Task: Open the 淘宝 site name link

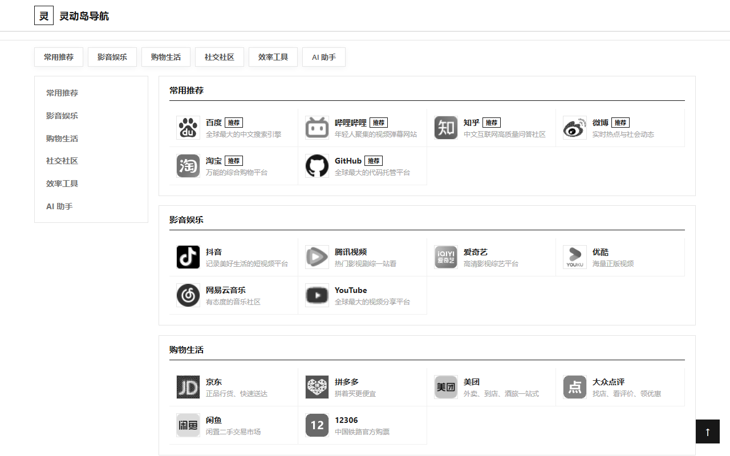Action: (x=214, y=161)
